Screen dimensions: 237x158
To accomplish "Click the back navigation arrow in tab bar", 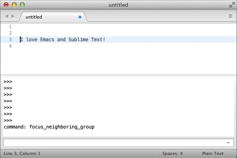I will (6, 16).
